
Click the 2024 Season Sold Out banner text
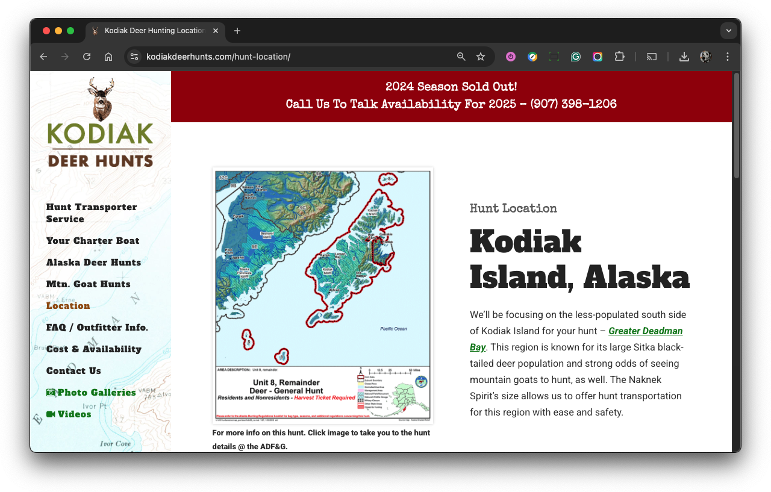451,87
